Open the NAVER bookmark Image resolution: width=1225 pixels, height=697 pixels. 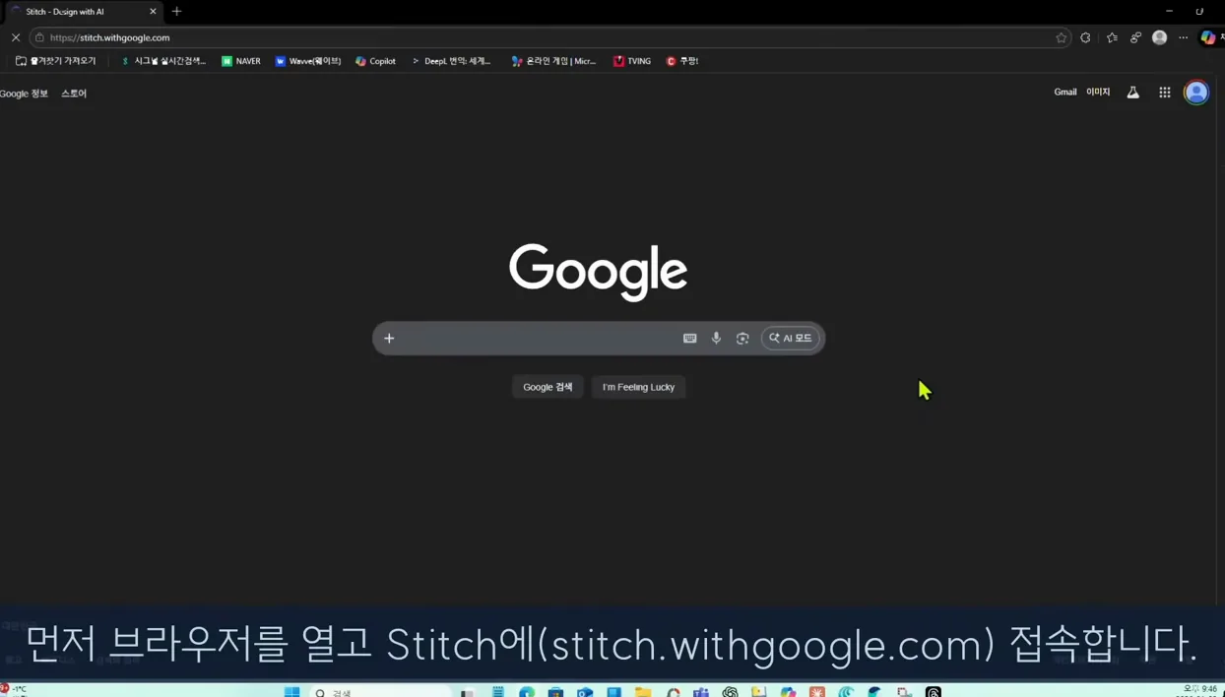[x=241, y=61]
